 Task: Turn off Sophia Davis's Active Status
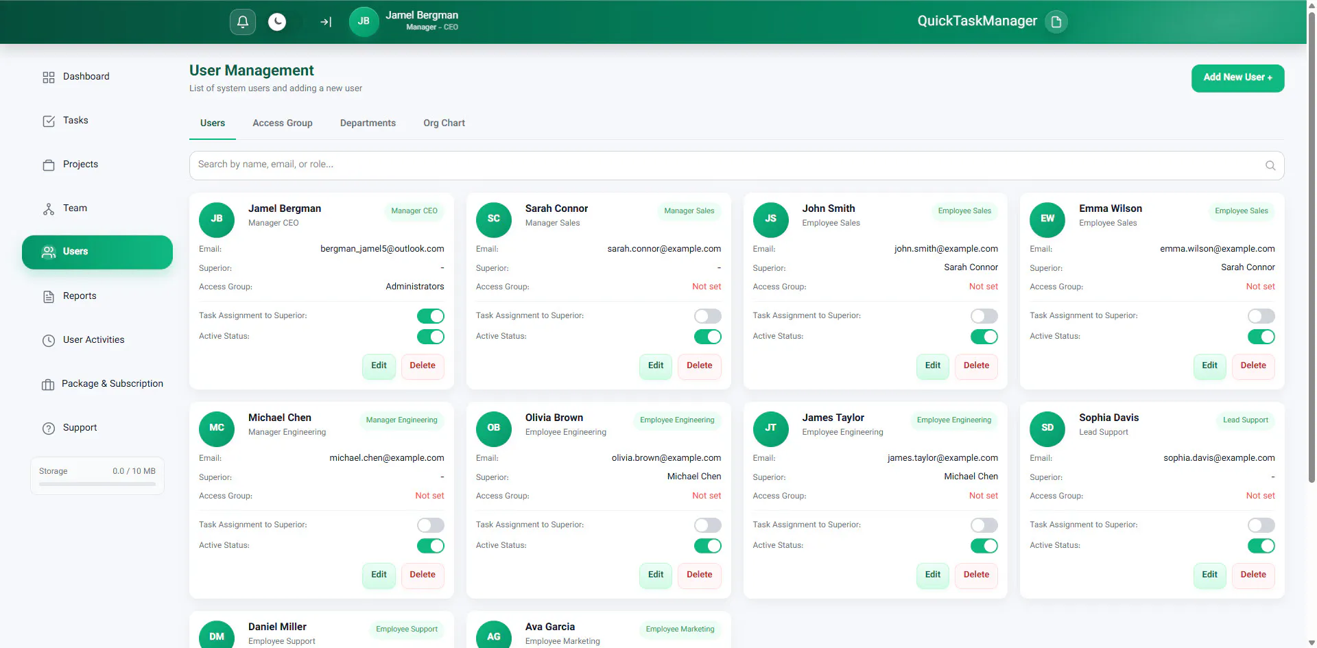click(1261, 546)
